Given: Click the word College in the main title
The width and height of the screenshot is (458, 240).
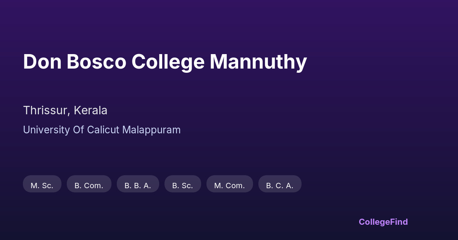Looking at the screenshot, I should [168, 62].
